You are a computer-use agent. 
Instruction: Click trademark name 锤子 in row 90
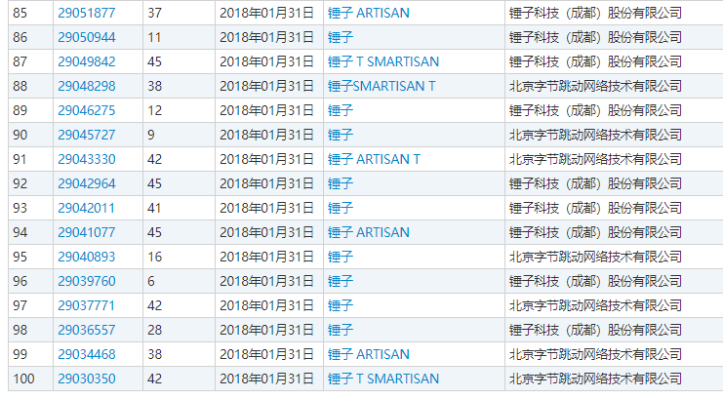341,136
